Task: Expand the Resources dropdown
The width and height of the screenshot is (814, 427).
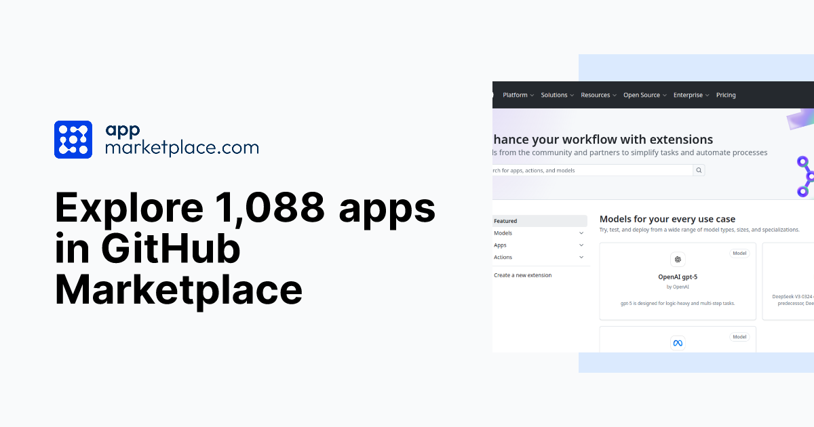Action: 597,95
